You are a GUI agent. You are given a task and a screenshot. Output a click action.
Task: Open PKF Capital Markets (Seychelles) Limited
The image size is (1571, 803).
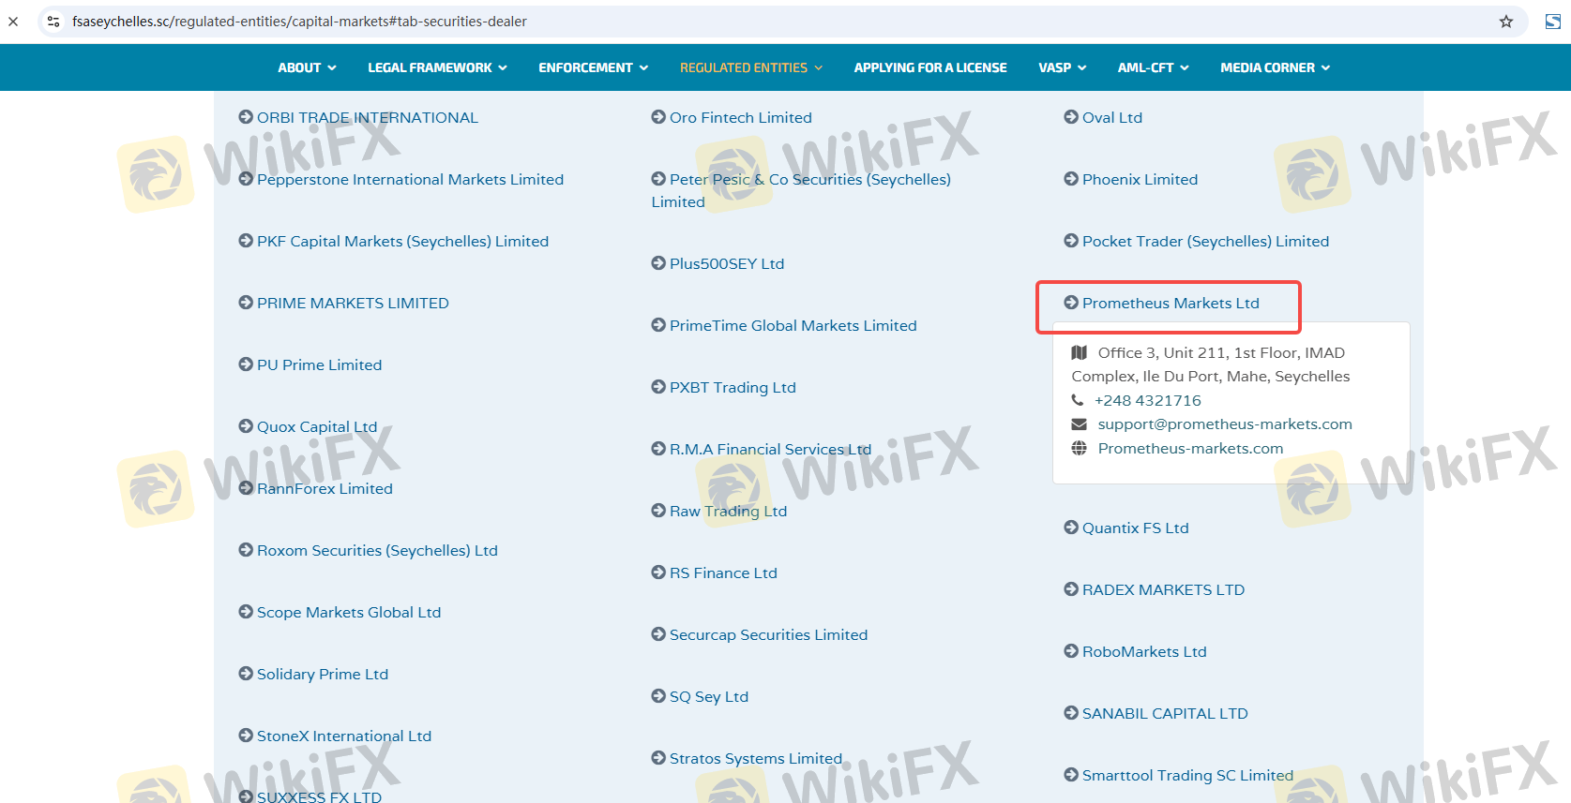coord(402,241)
